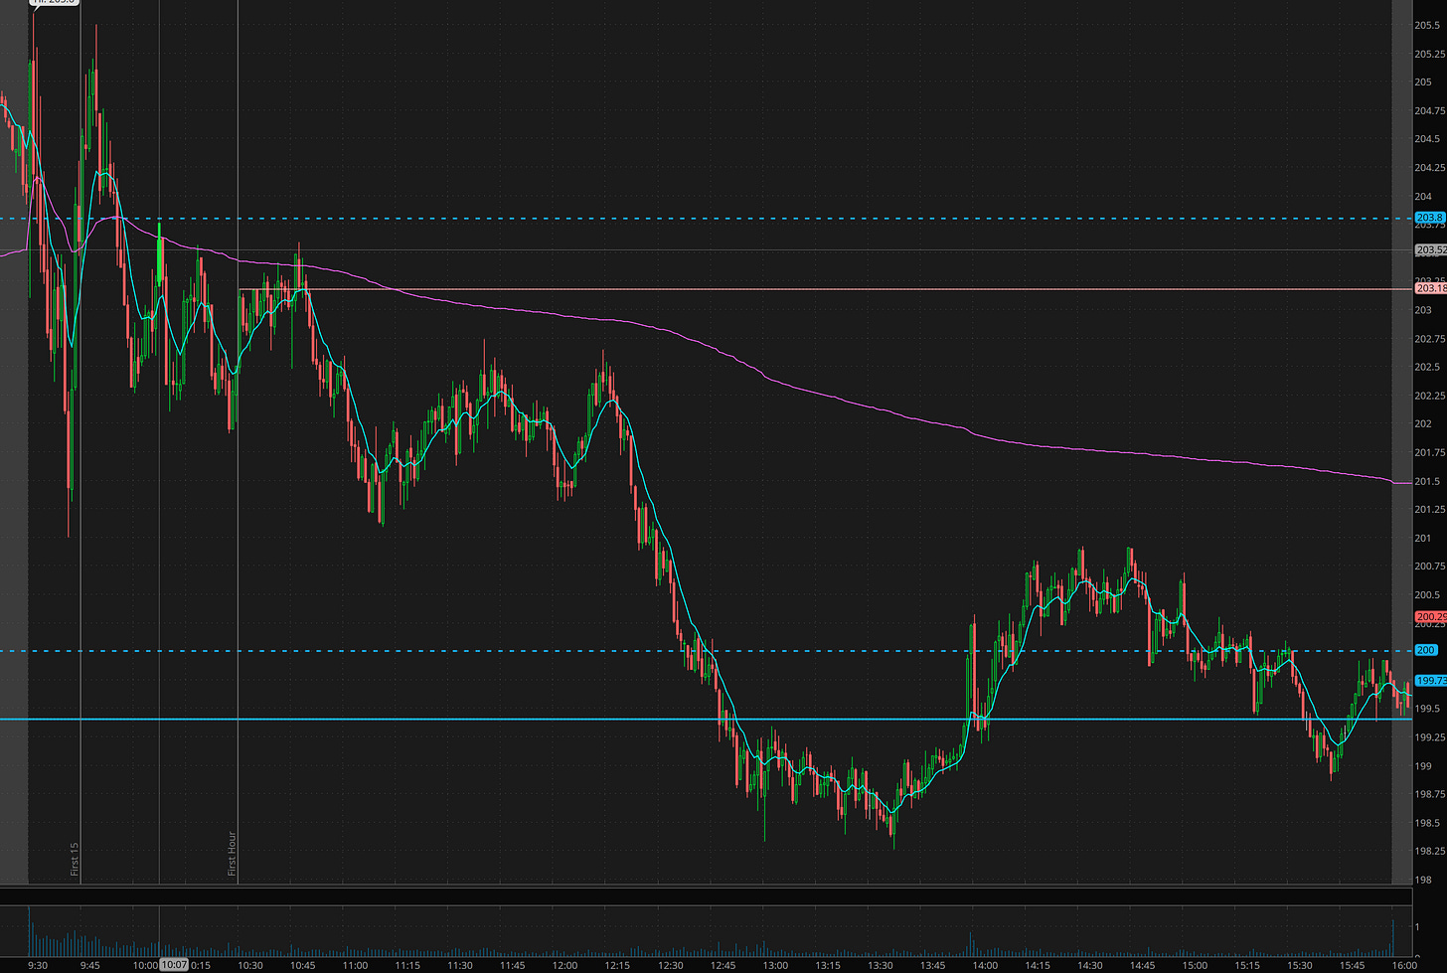Click the 198.75 price axis label
The image size is (1447, 973).
click(x=1429, y=794)
